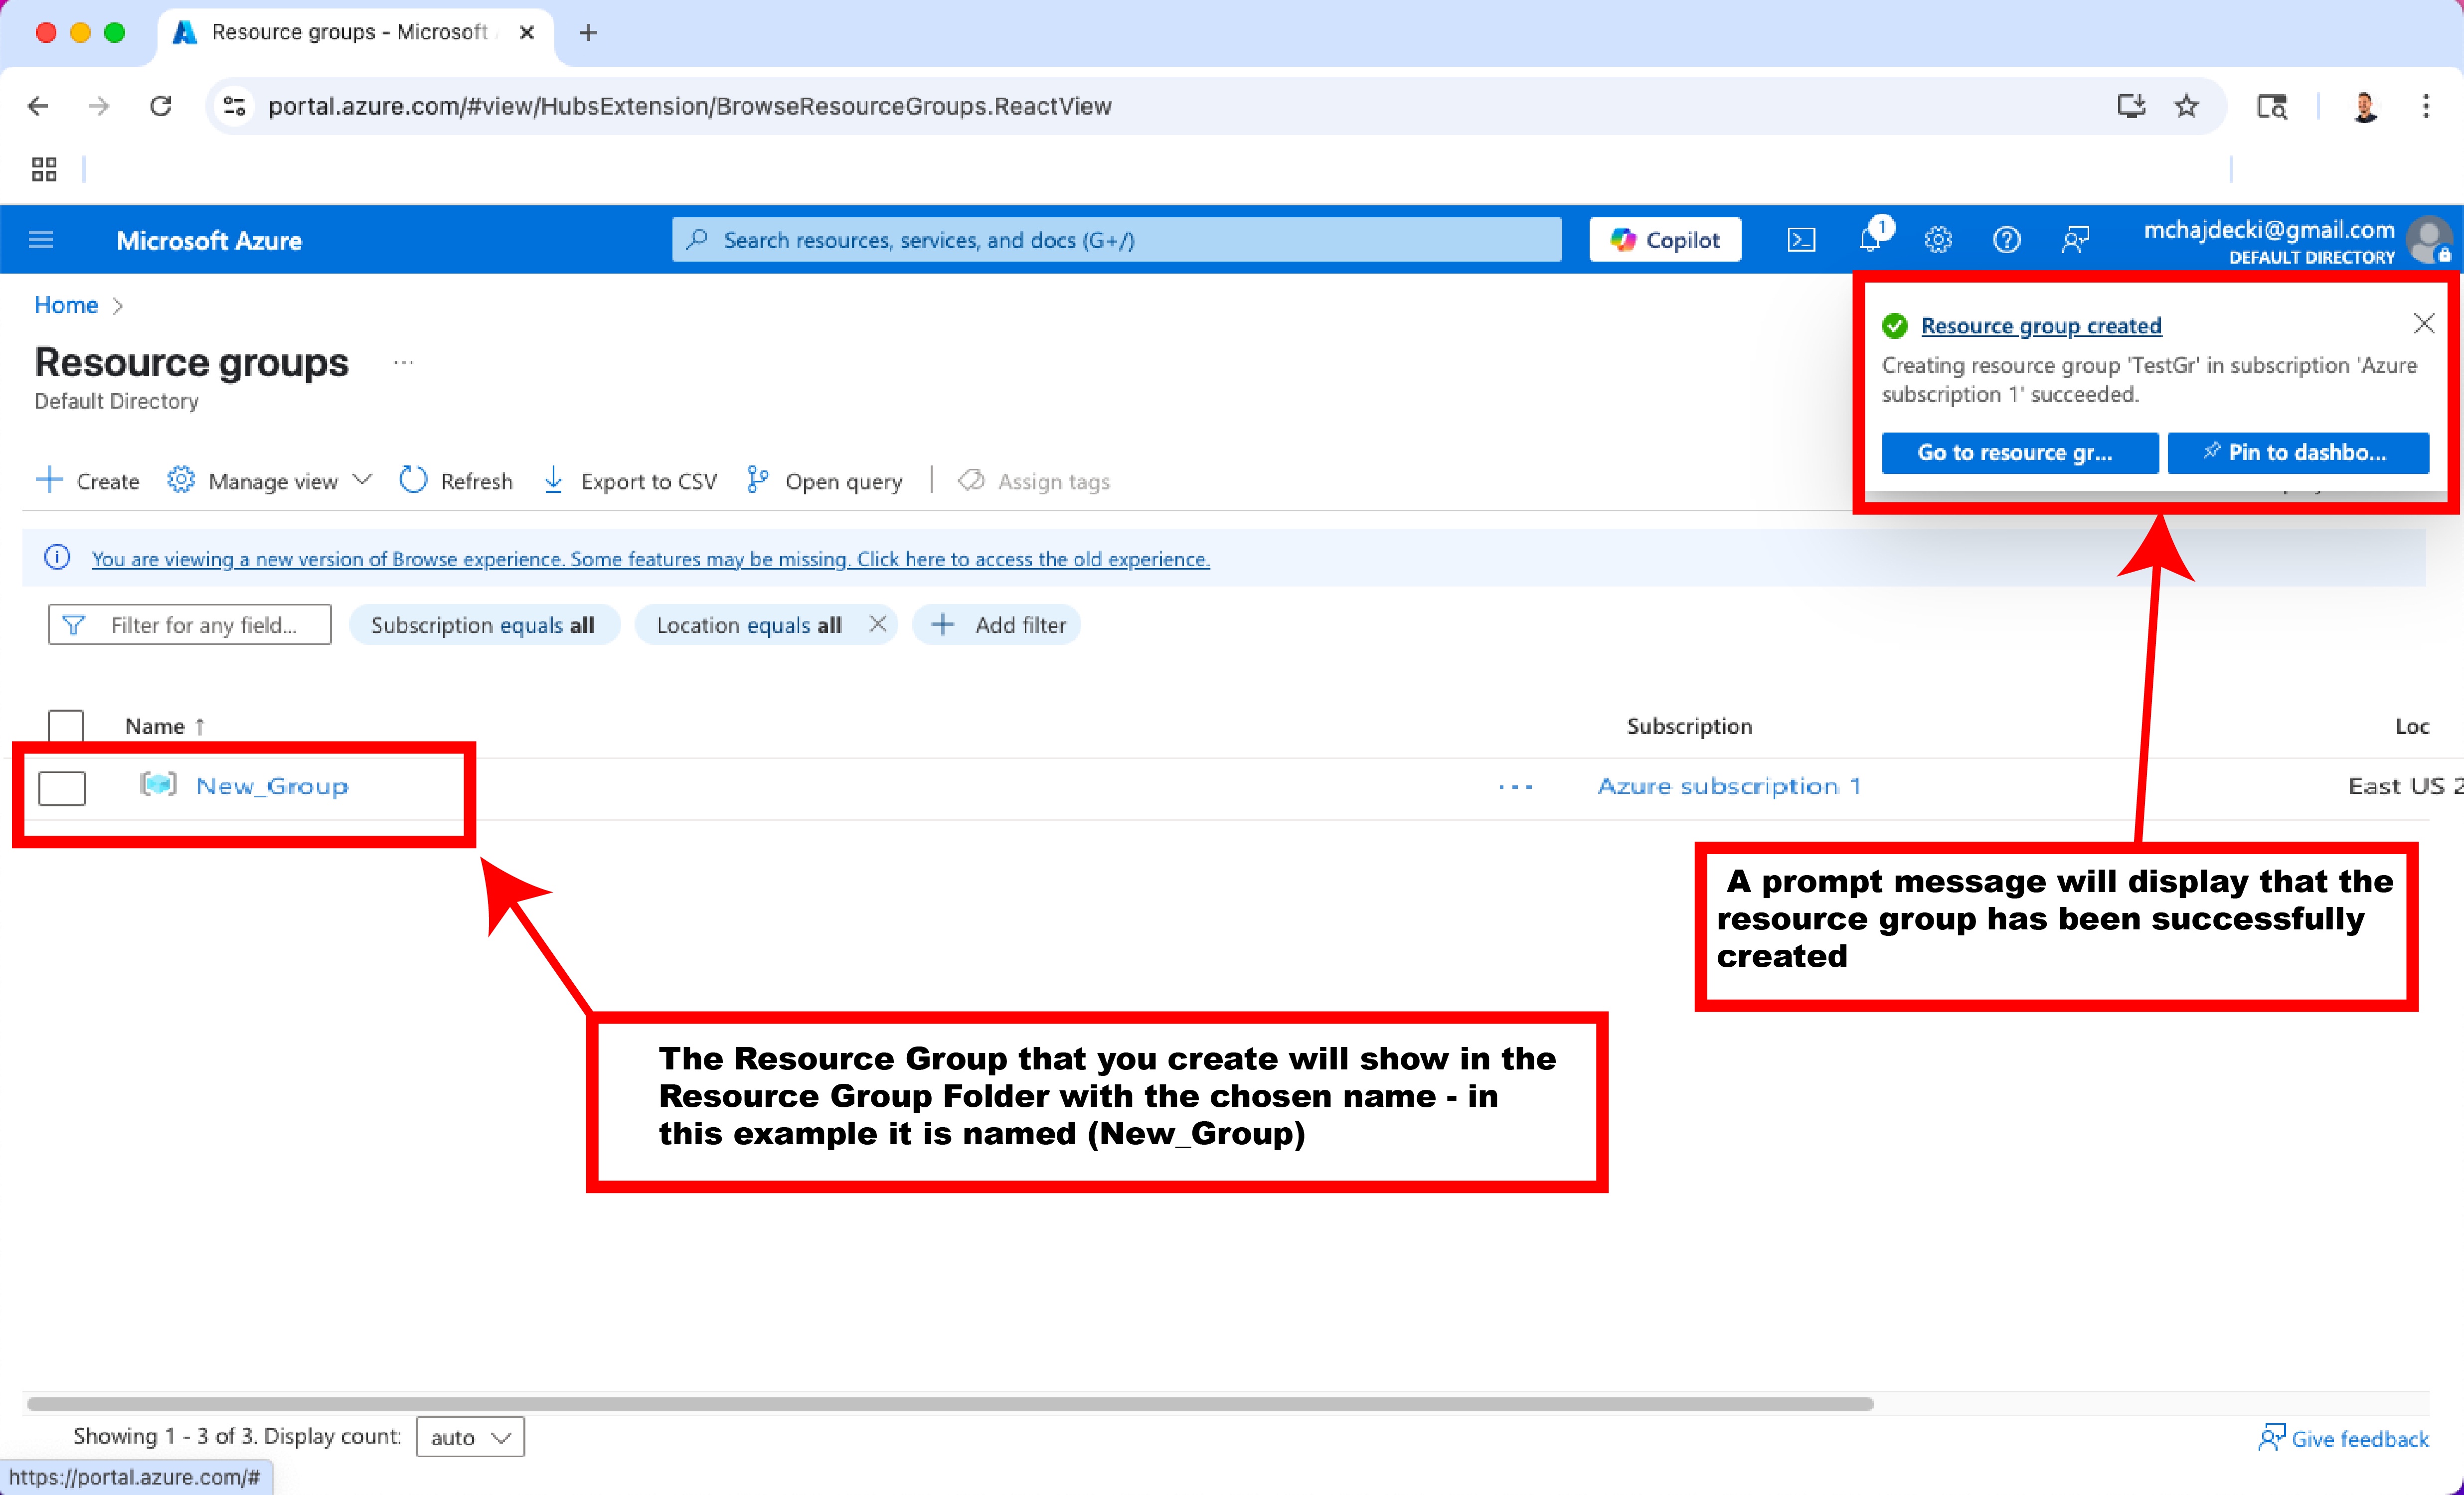Go to the Home breadcrumb
Screen dimensions: 2464x1495
pos(66,305)
